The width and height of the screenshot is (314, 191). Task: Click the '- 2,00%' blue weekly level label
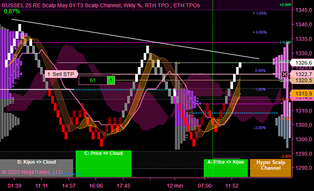tap(259, 128)
